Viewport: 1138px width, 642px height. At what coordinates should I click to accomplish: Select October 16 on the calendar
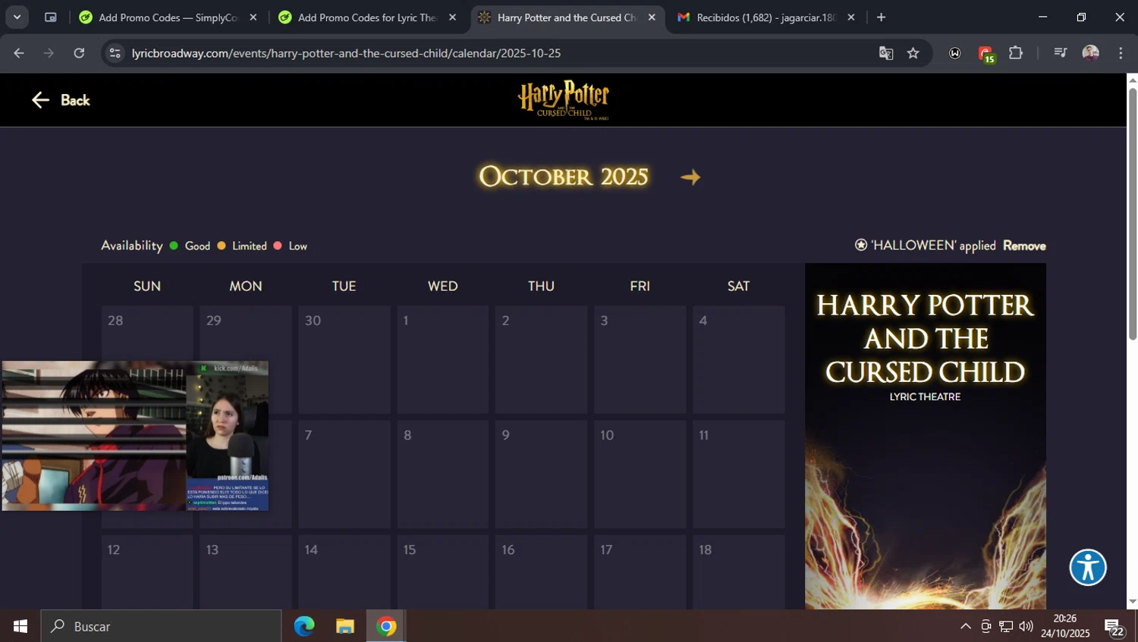click(542, 572)
